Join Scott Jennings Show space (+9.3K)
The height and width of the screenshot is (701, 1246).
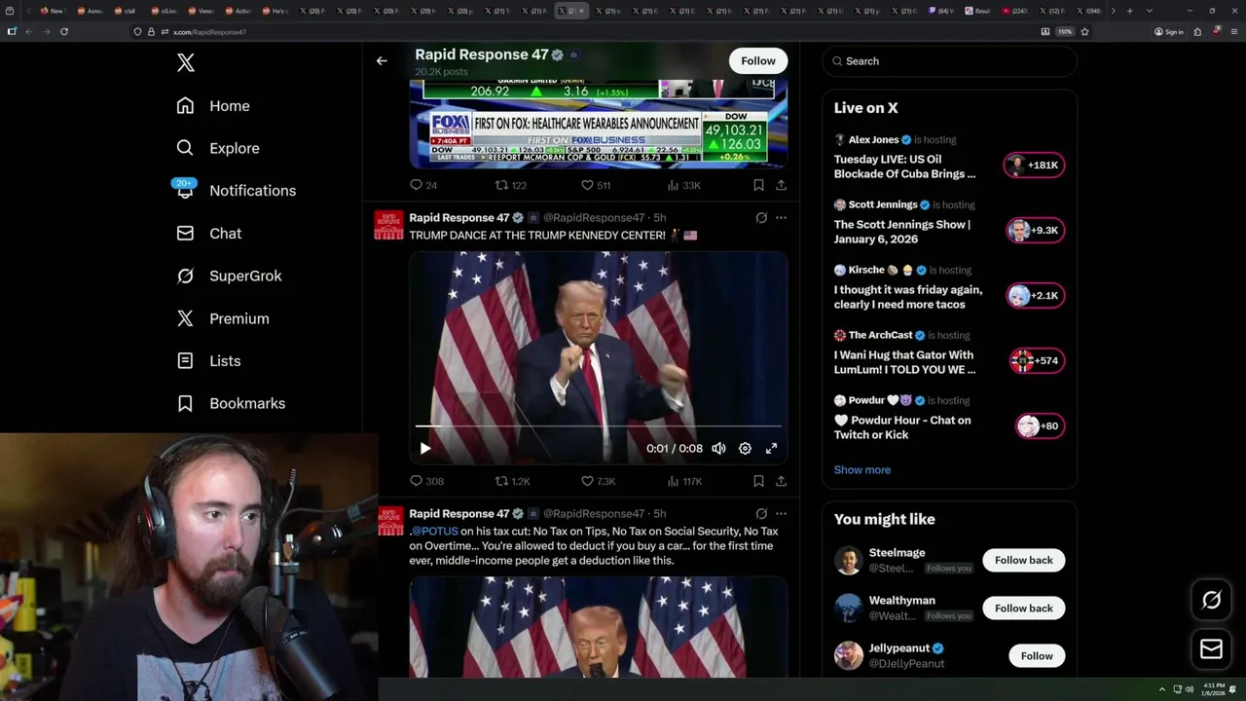click(1035, 231)
